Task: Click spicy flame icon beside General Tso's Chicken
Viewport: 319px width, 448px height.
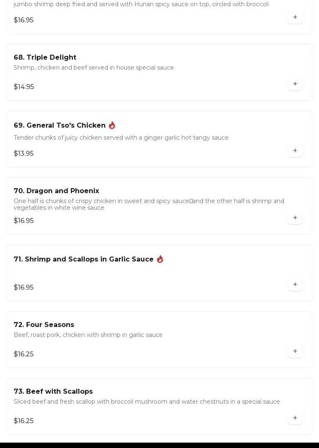Action: click(112, 125)
